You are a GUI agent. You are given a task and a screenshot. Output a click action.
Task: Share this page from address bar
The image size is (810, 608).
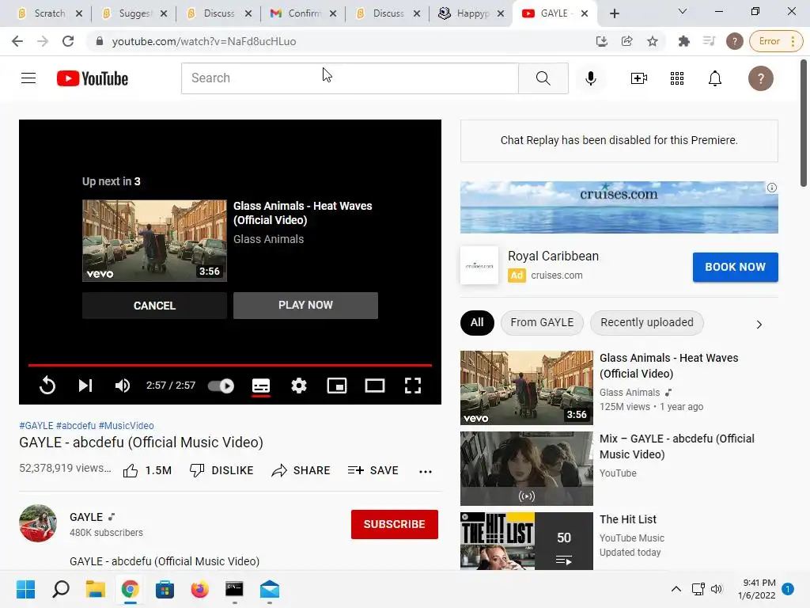pos(627,41)
